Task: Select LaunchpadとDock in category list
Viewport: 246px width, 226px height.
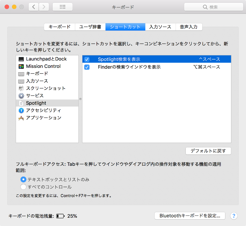Action: click(47, 59)
